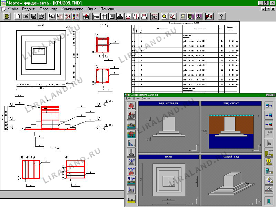Screen dimensions: 276x207
Task: Select the ОБЩИЙ ВИД 3D view panel
Action: coord(230,179)
